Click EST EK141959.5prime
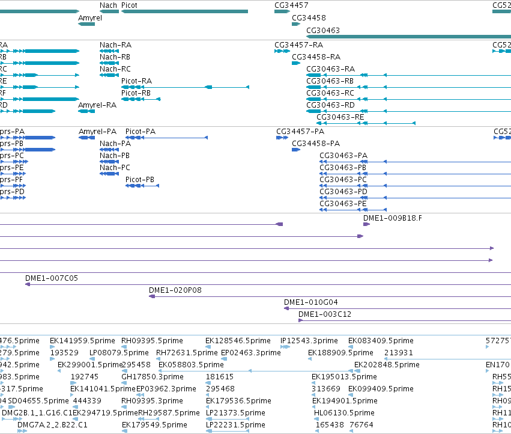This screenshot has width=511, height=434. point(82,341)
